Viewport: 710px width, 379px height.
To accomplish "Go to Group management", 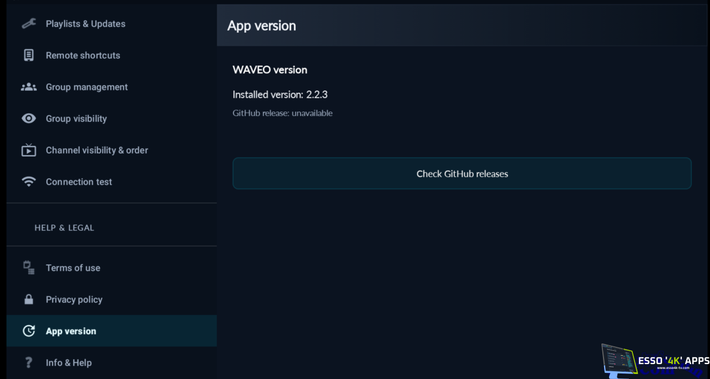I will tap(111, 87).
